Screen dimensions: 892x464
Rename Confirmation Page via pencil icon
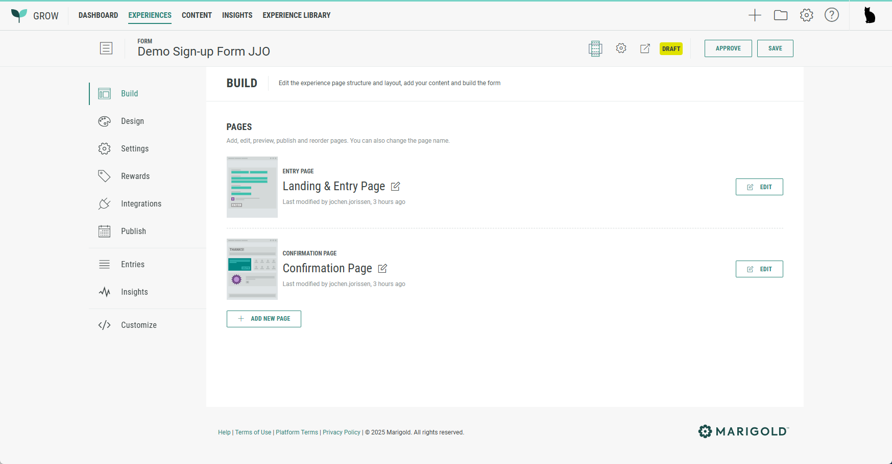(x=382, y=269)
